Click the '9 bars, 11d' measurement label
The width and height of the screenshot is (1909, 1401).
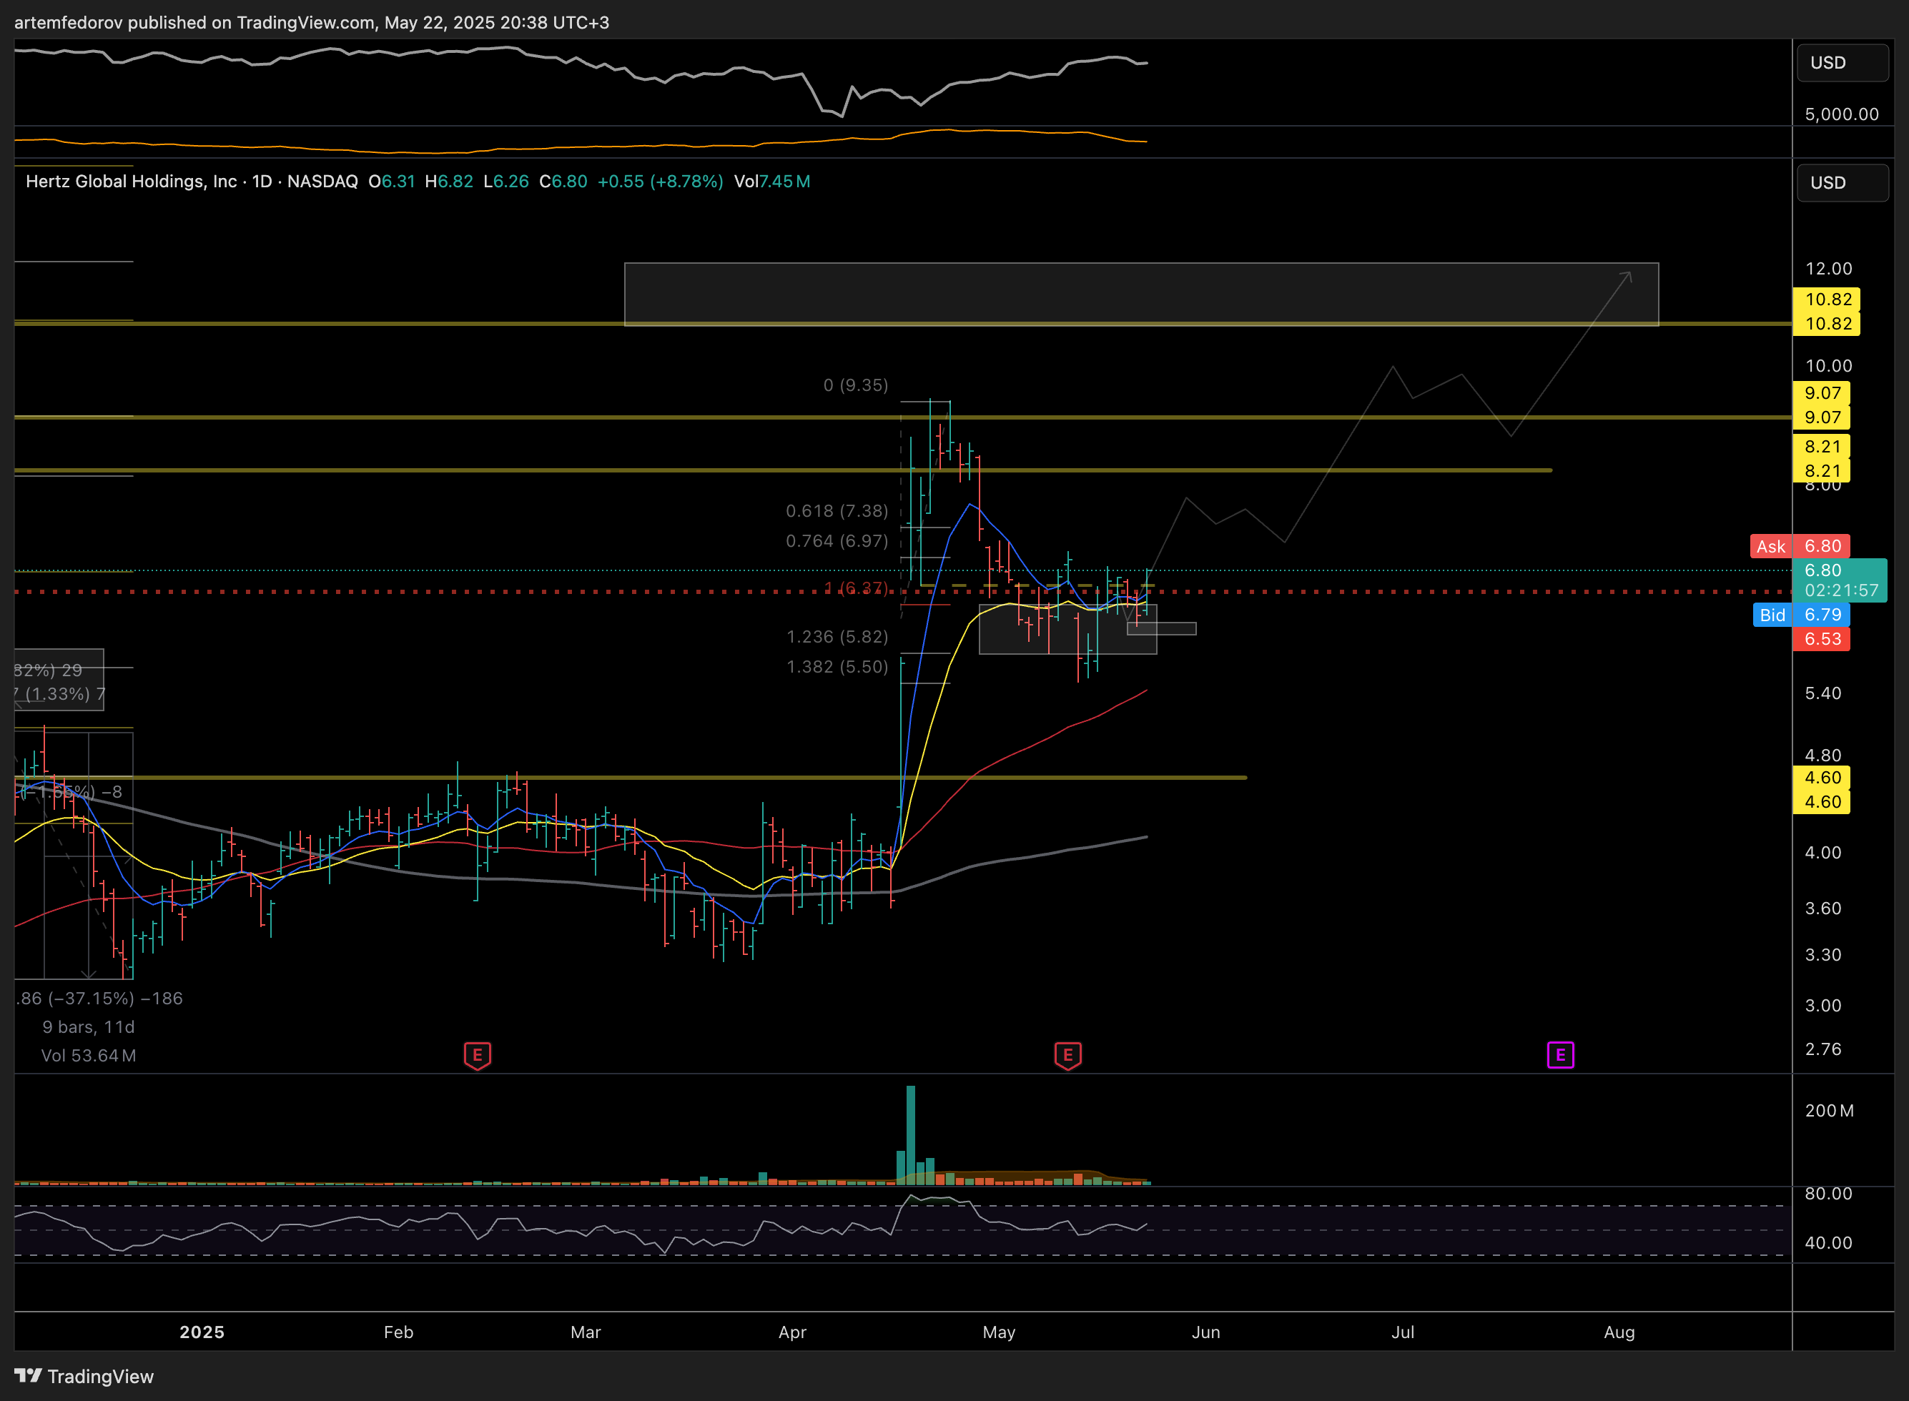click(88, 1027)
